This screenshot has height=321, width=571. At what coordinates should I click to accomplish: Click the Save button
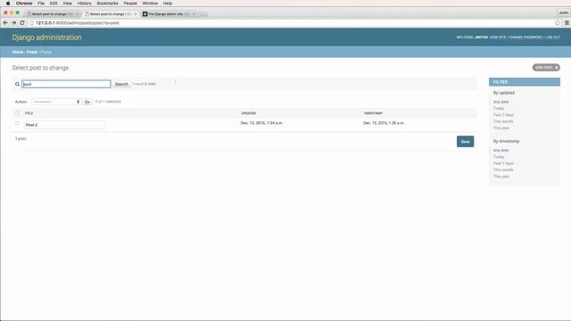(x=465, y=142)
